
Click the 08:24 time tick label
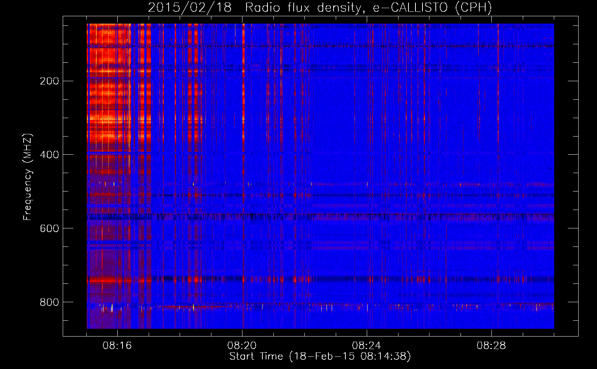pyautogui.click(x=367, y=346)
